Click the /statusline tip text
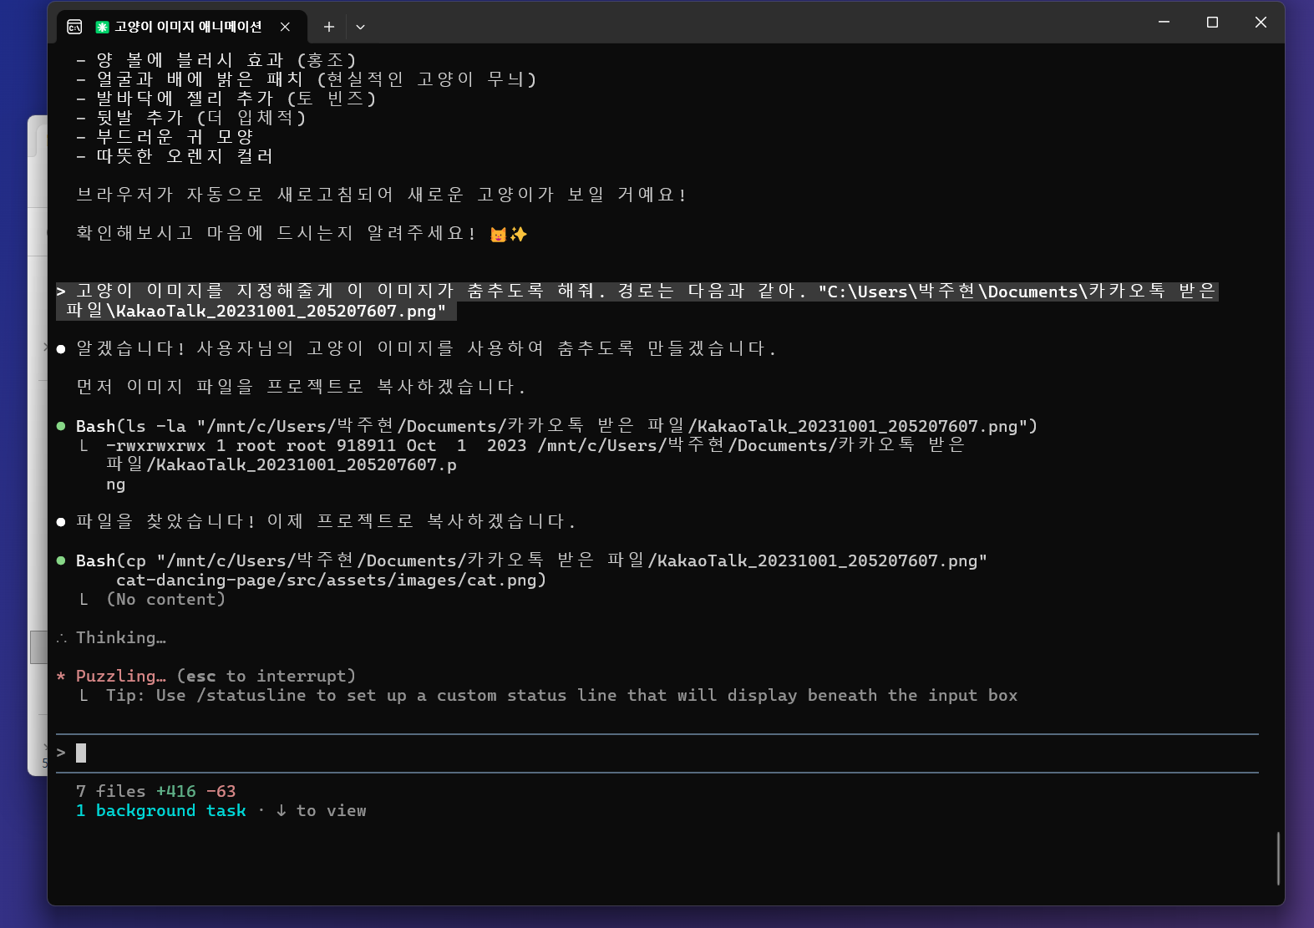The height and width of the screenshot is (928, 1314). coord(561,696)
